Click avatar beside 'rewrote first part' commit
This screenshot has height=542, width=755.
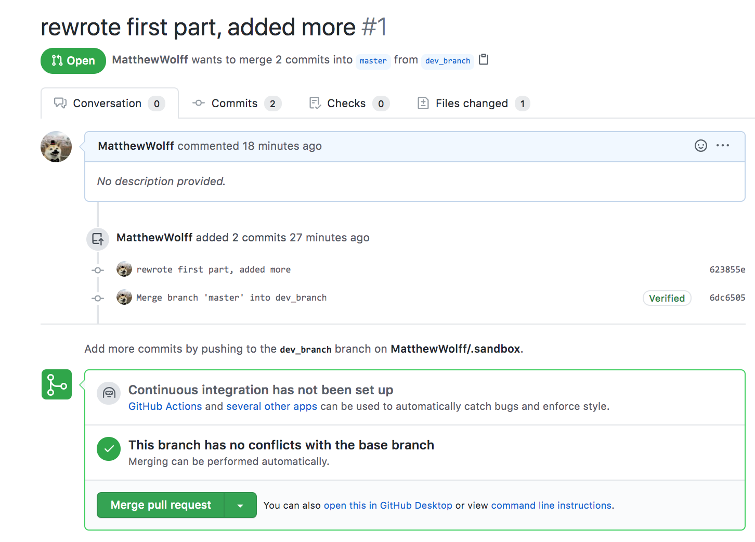(x=124, y=269)
